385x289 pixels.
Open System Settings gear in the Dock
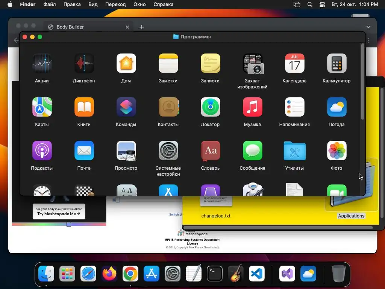pyautogui.click(x=173, y=274)
